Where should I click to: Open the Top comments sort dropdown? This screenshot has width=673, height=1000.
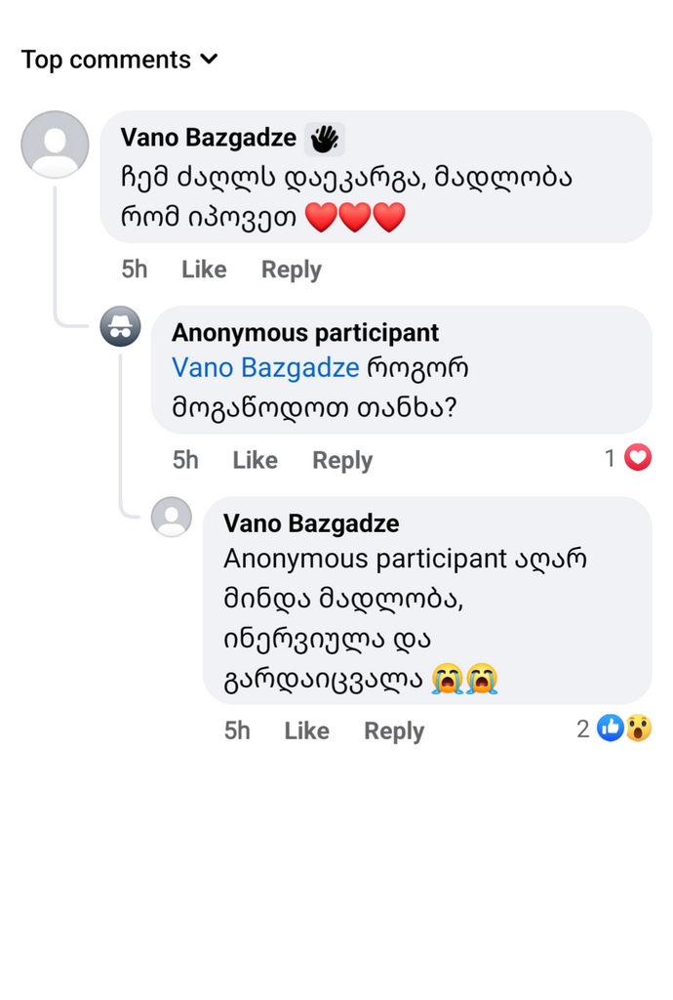pyautogui.click(x=120, y=60)
